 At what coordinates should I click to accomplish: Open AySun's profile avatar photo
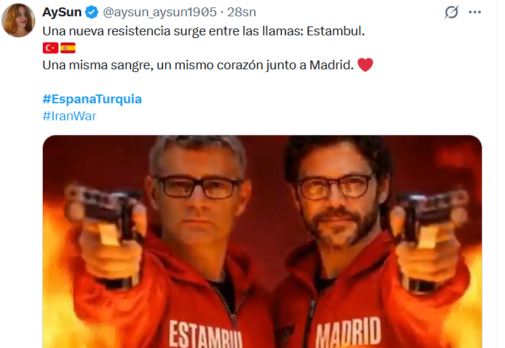[x=18, y=20]
